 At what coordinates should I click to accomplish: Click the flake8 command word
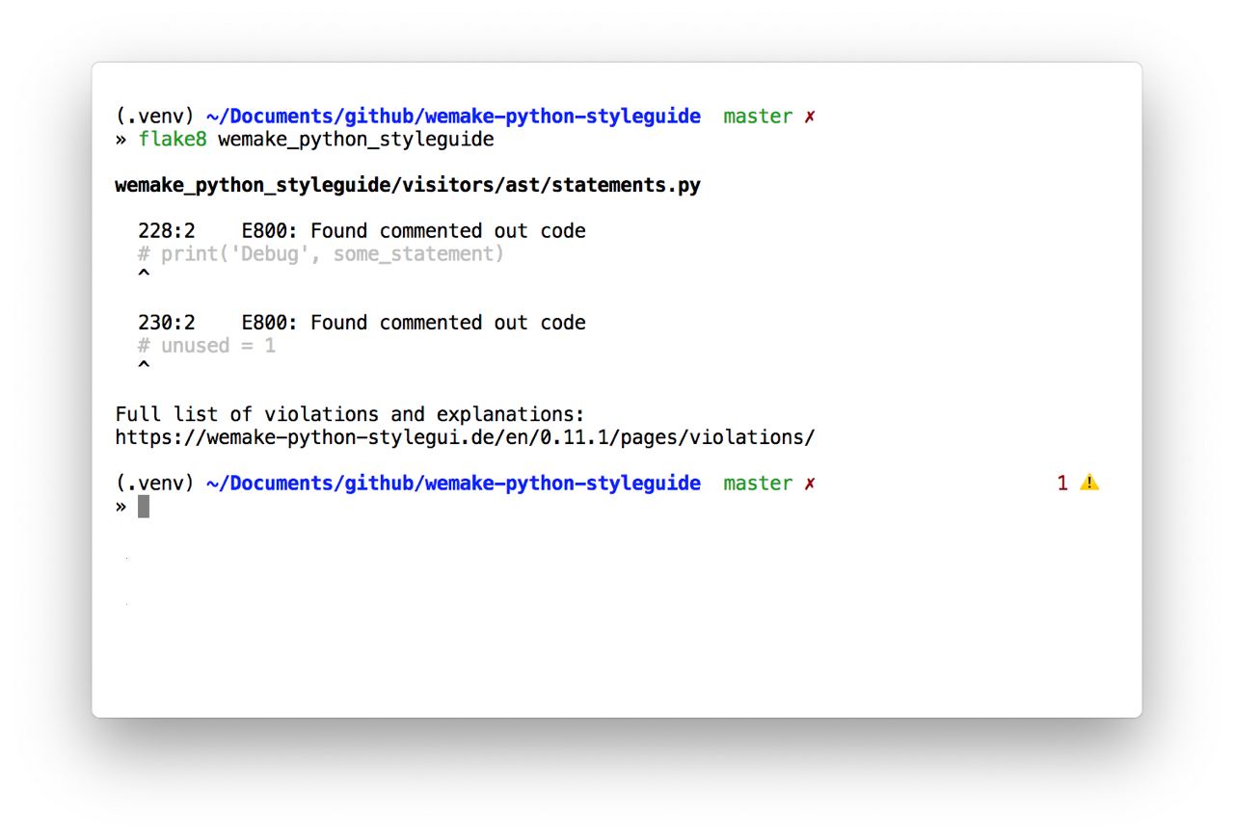(173, 140)
